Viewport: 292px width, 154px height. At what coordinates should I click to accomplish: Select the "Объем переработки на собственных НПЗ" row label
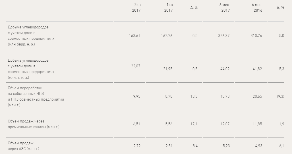click(36, 96)
